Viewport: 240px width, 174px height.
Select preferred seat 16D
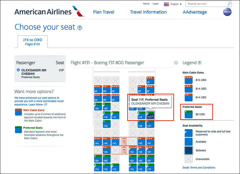pyautogui.click(x=133, y=159)
